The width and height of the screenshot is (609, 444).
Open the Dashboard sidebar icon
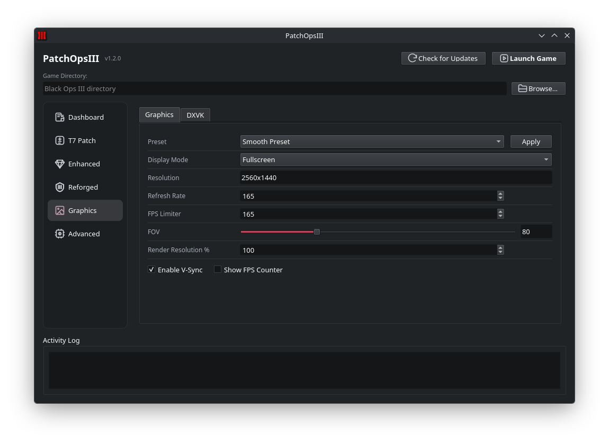click(59, 117)
